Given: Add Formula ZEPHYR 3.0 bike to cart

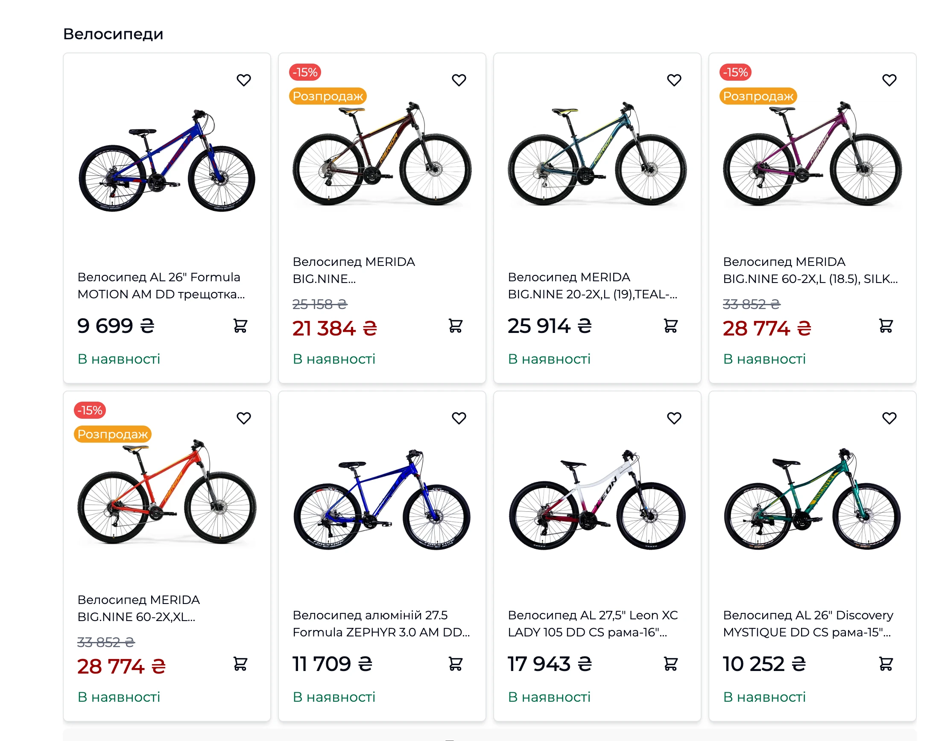Looking at the screenshot, I should [x=455, y=663].
